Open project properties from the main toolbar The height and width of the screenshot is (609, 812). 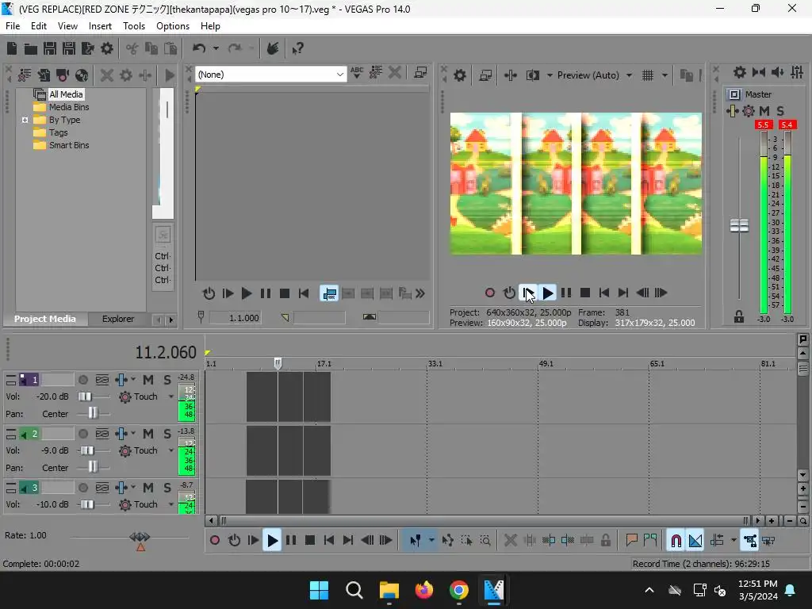(x=107, y=48)
